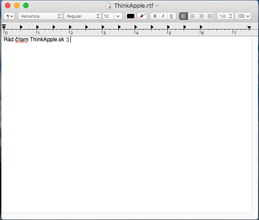Expand the font size dropdown arrow
This screenshot has width=259, height=220.
[118, 16]
